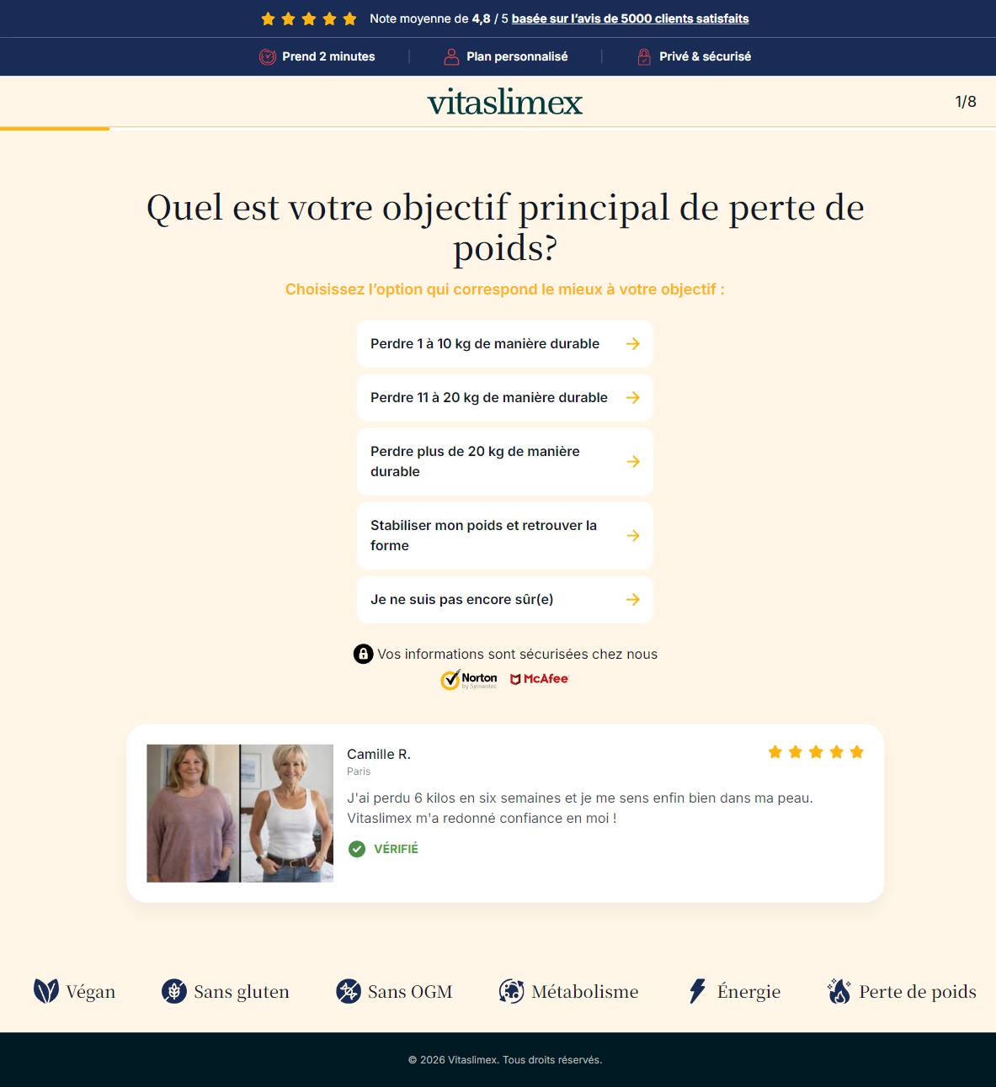Choose Perdre 11 à 20 kg de manière durable
Viewport: 996px width, 1087px height.
505,397
